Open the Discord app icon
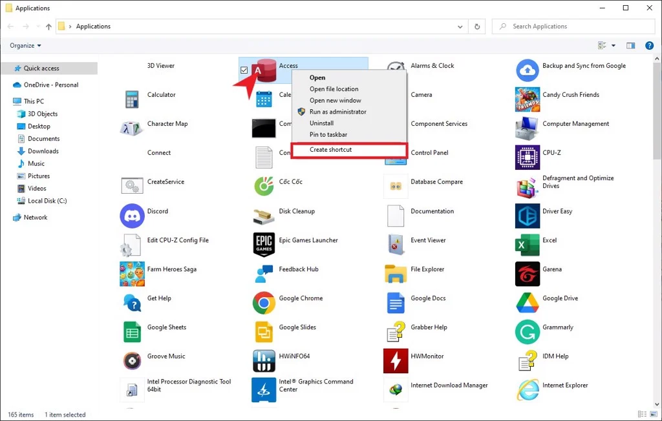Screen dimensions: 662x421 pos(132,216)
